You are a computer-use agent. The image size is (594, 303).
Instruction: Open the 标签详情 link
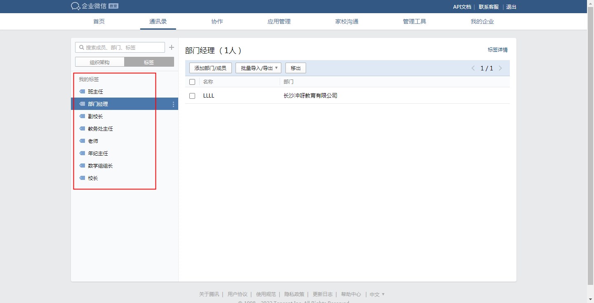(x=497, y=50)
